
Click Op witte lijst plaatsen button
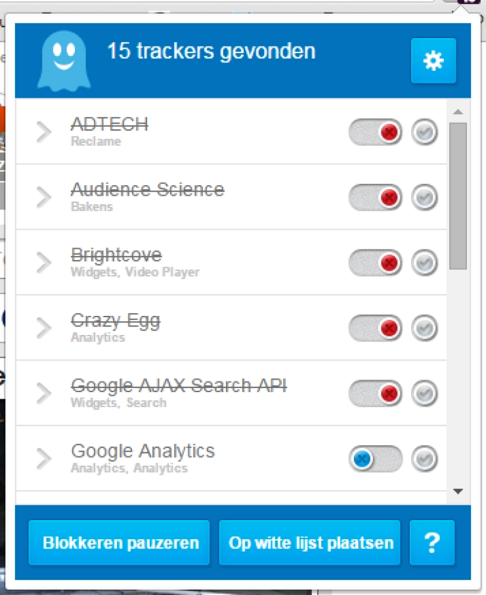[310, 543]
